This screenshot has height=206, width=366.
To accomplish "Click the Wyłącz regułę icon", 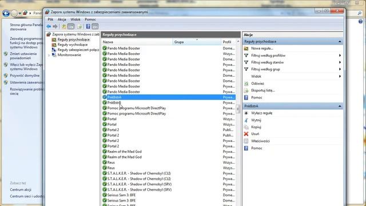I will tap(246, 113).
